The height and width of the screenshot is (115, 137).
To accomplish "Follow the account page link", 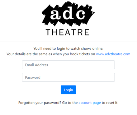I will pyautogui.click(x=90, y=103).
